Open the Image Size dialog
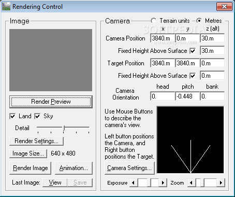The height and width of the screenshot is (197, 235). [28, 153]
